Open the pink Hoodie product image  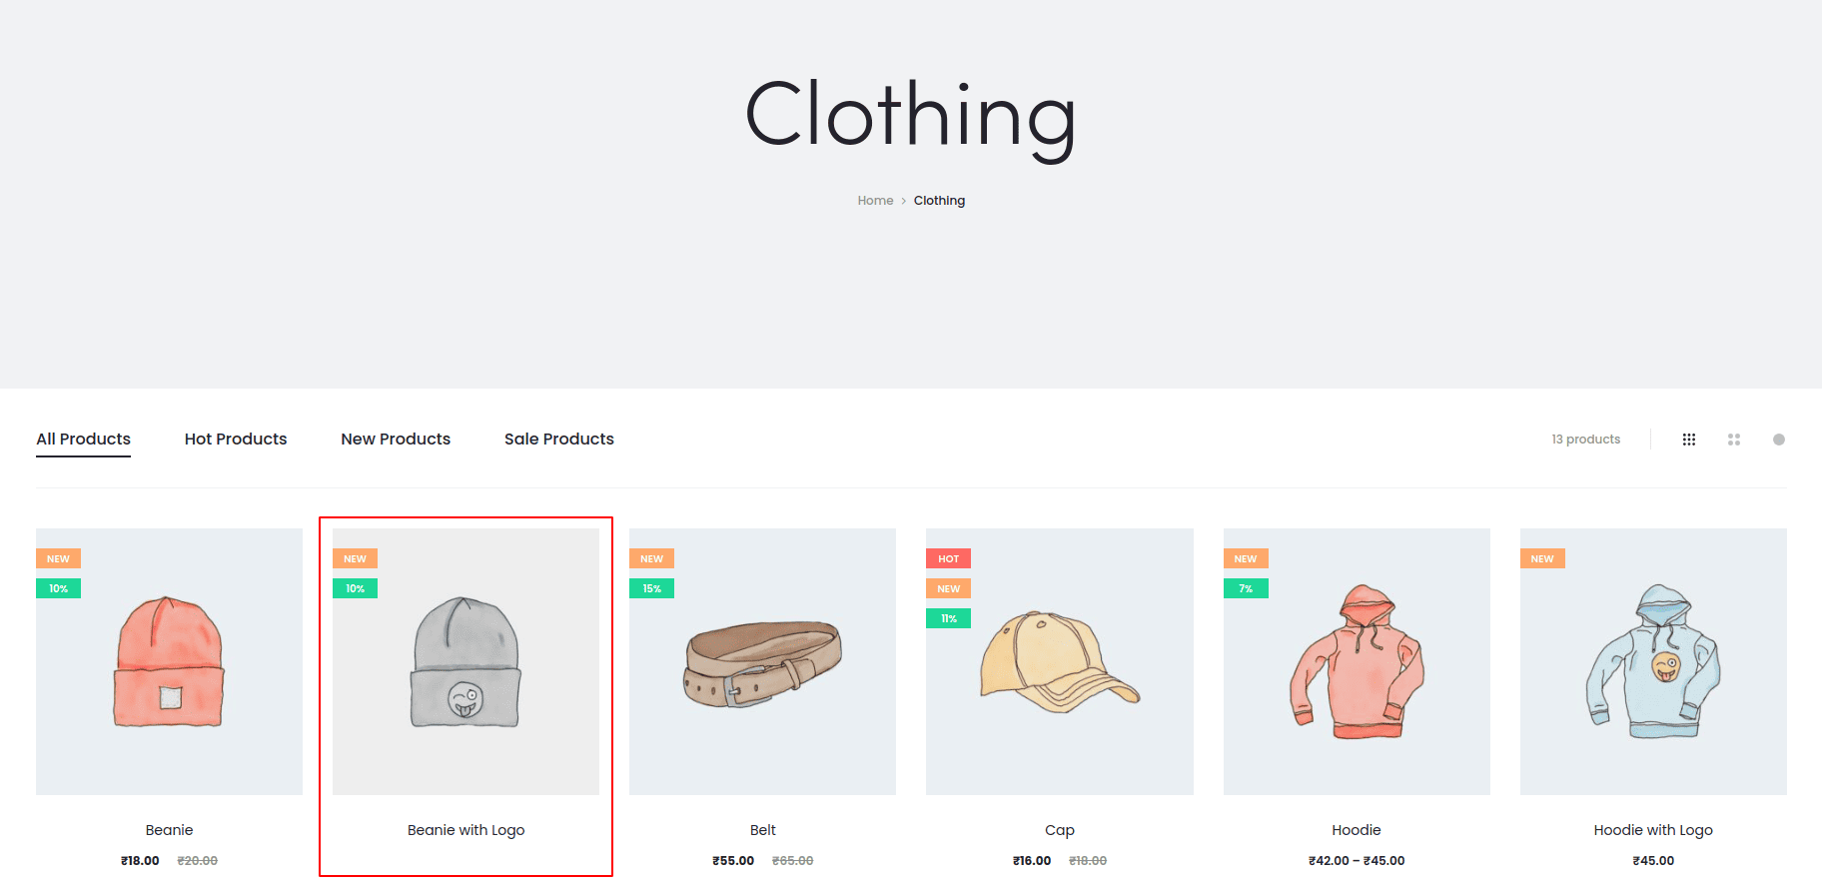click(1356, 661)
